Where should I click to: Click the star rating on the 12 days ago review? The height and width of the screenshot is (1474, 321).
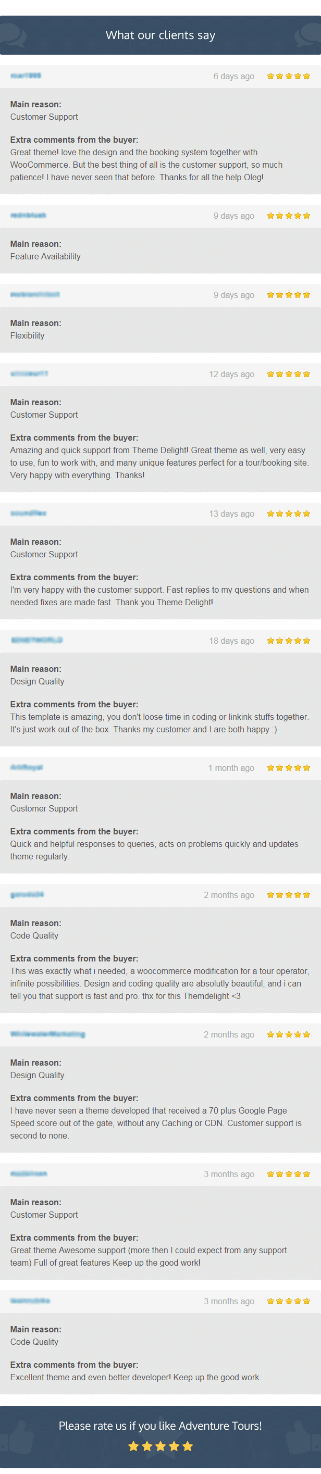[288, 374]
